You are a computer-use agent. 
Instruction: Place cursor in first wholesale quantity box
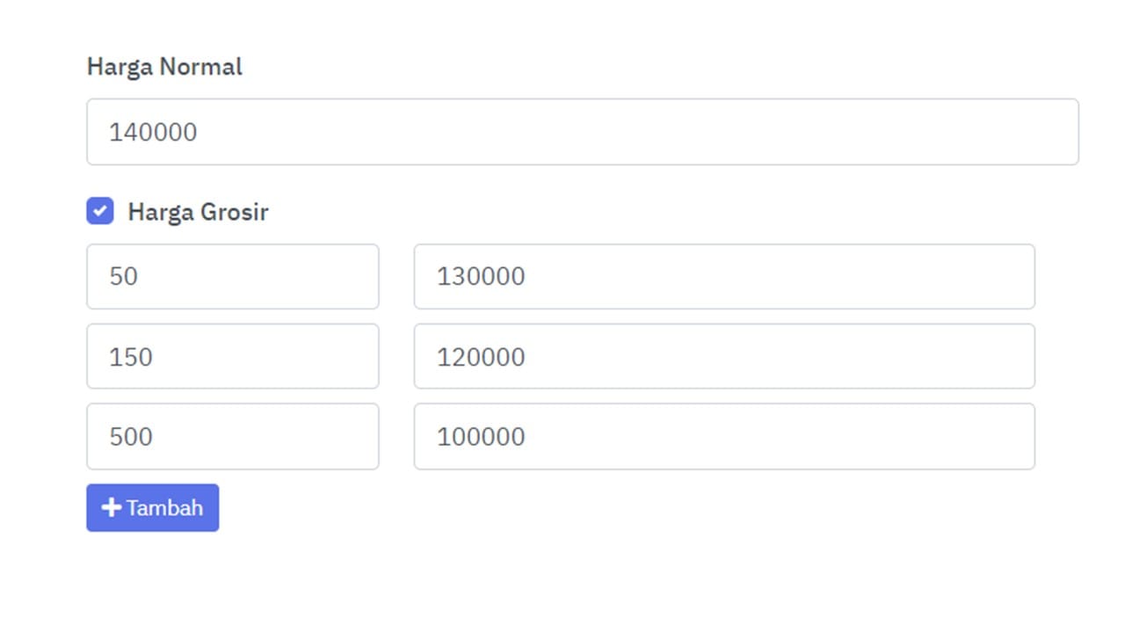tap(232, 277)
